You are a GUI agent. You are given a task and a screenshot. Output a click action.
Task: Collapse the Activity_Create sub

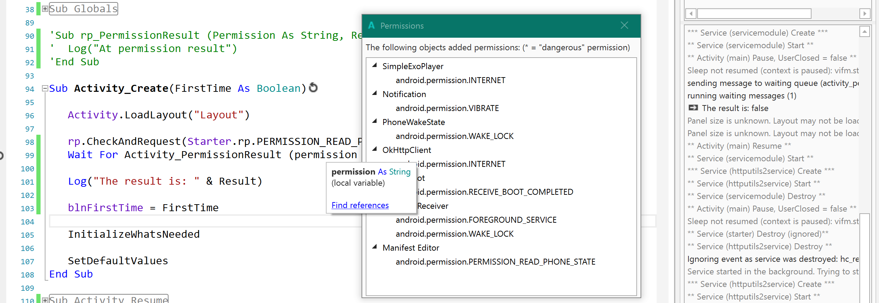[45, 88]
